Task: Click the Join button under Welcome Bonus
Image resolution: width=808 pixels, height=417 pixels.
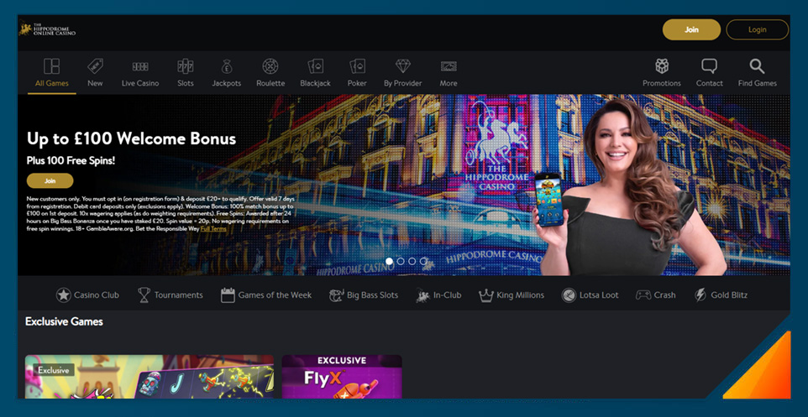Action: tap(50, 180)
